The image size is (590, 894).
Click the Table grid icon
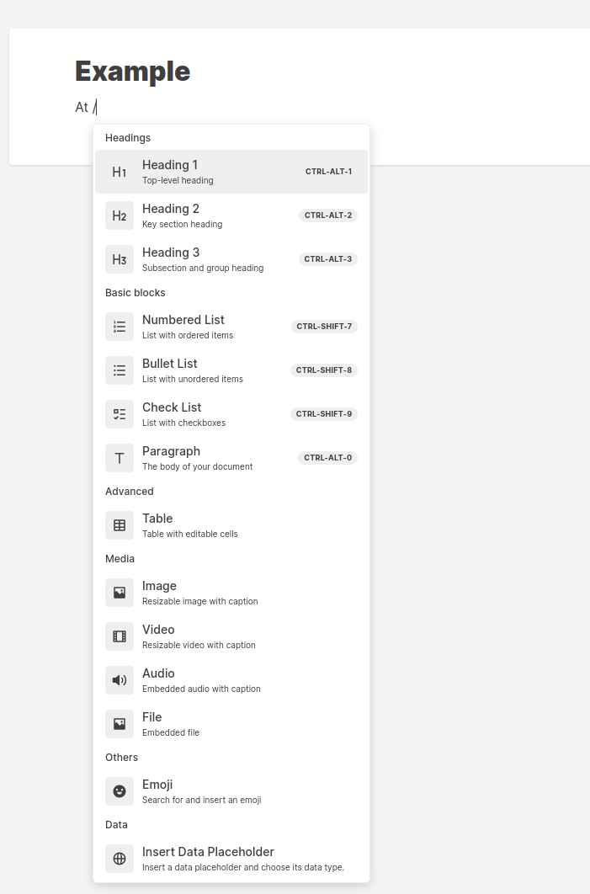click(120, 525)
